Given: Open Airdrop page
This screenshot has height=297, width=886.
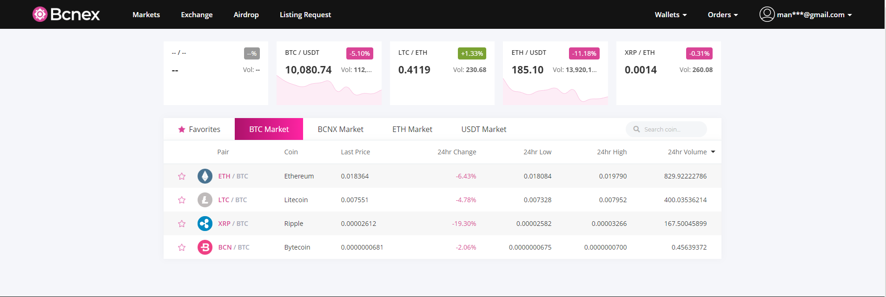Looking at the screenshot, I should (x=246, y=15).
